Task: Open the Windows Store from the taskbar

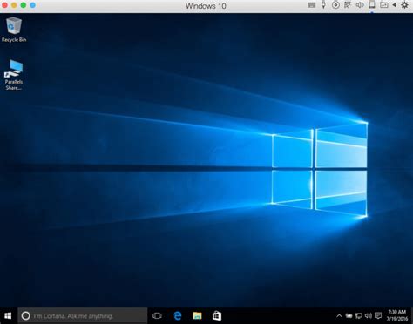Action: (x=217, y=315)
